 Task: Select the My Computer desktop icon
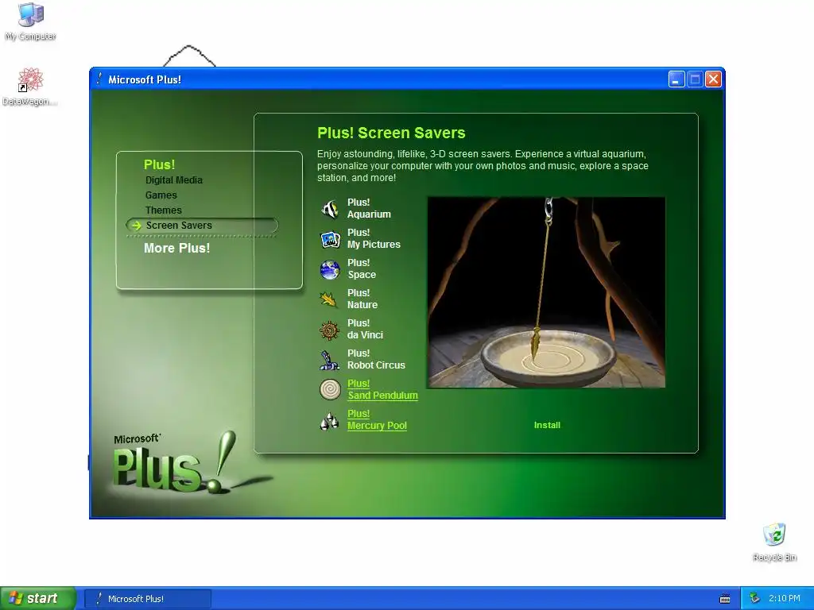[x=31, y=21]
